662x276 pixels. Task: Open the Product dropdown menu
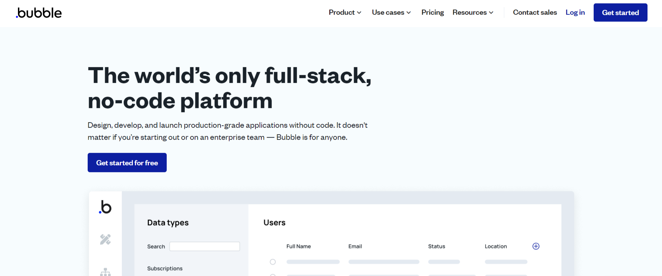345,12
